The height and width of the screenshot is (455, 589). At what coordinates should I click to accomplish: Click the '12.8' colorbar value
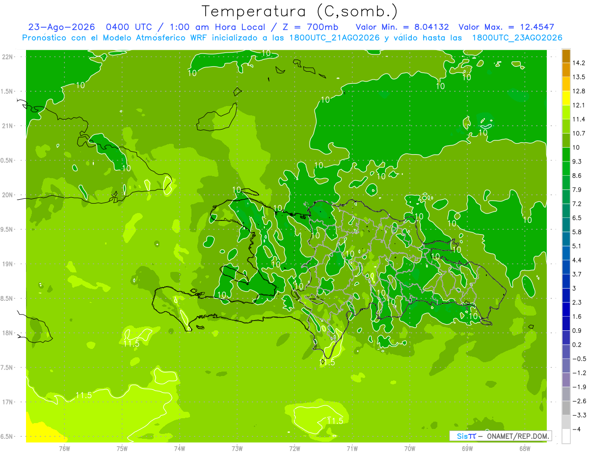579,91
